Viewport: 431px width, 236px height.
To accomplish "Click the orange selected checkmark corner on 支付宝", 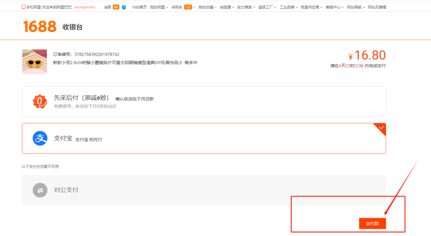I will (x=381, y=128).
